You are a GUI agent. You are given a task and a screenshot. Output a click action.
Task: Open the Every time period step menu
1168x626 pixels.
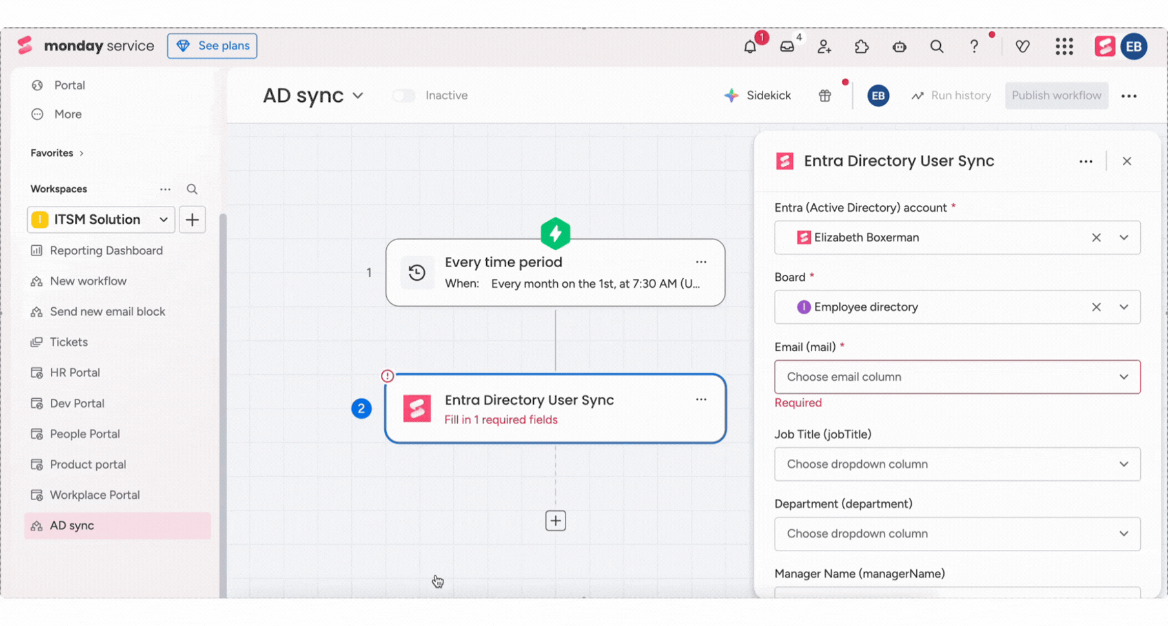click(x=701, y=262)
